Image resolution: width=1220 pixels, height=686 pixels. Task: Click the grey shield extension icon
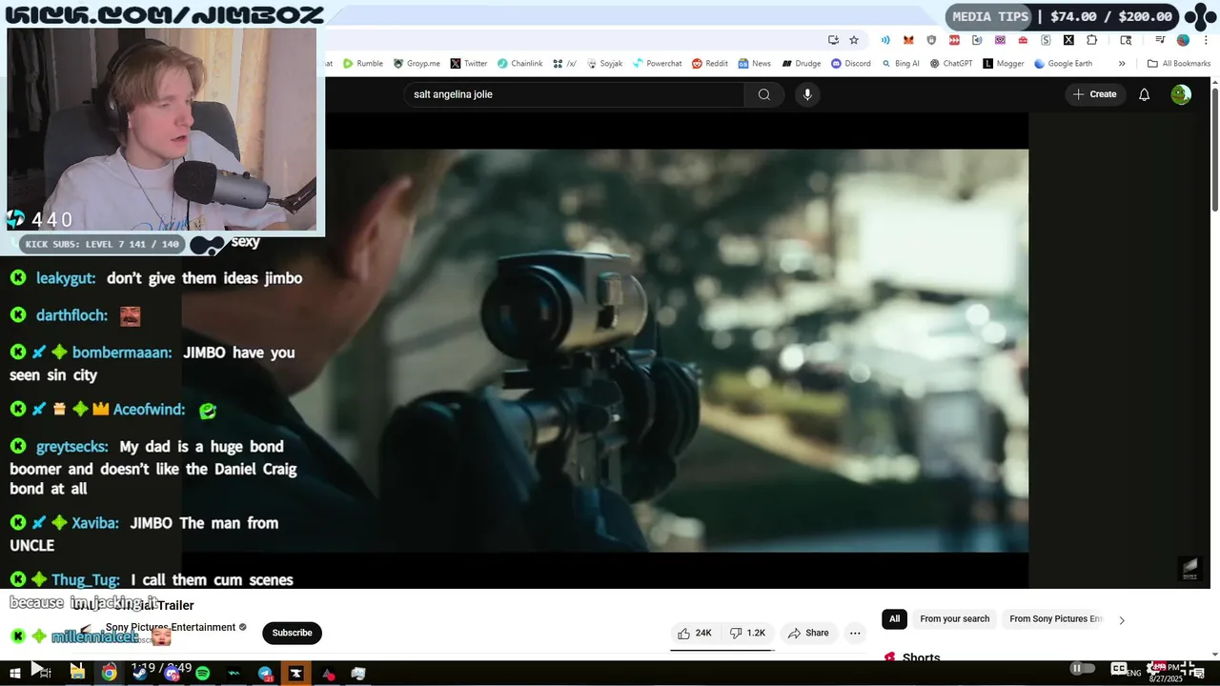coord(931,40)
